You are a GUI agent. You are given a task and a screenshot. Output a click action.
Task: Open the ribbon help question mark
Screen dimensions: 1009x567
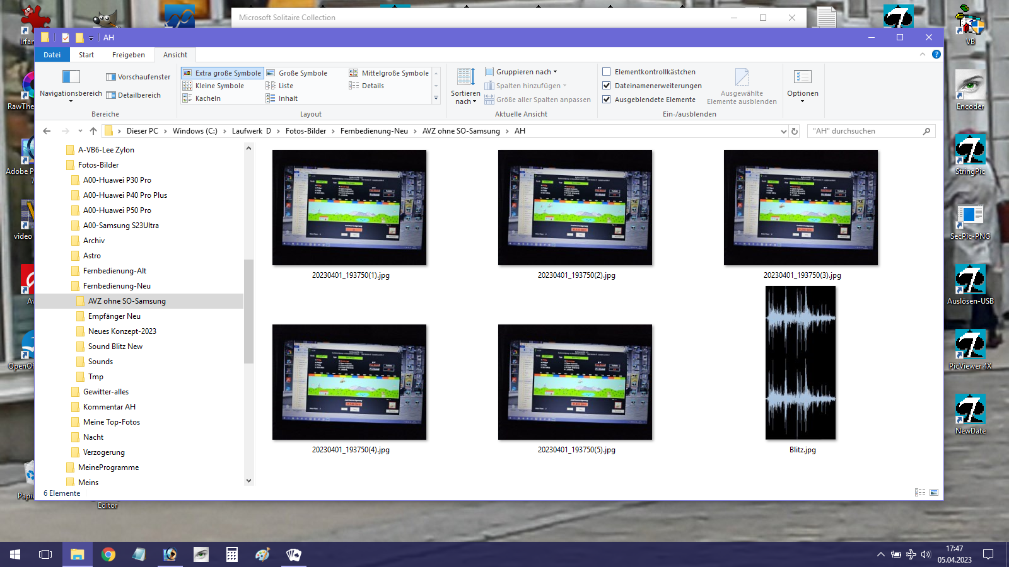936,55
